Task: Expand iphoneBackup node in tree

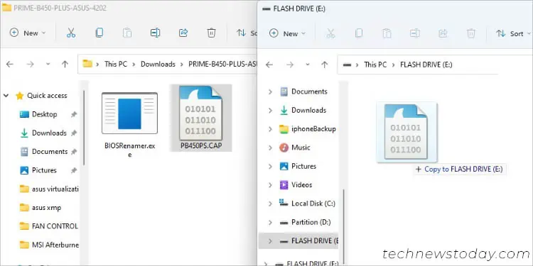Action: pyautogui.click(x=270, y=129)
